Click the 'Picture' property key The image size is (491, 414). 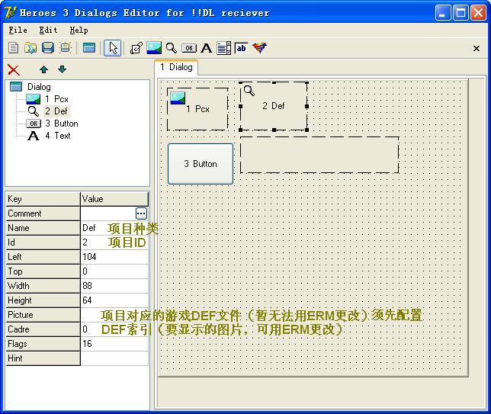point(43,315)
